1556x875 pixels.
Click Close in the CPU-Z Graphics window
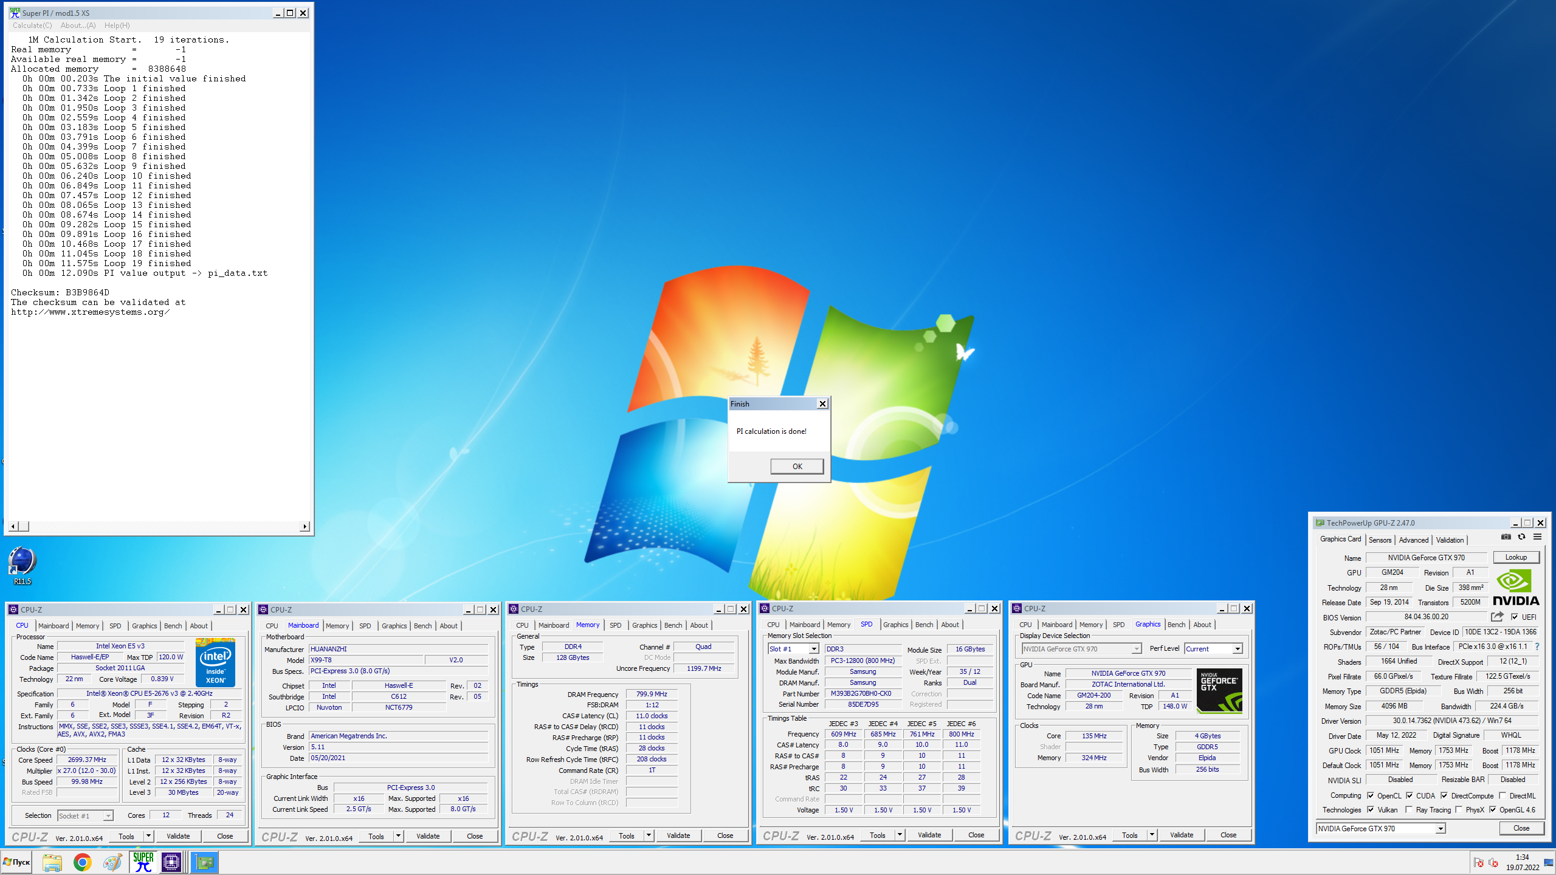pyautogui.click(x=1228, y=835)
